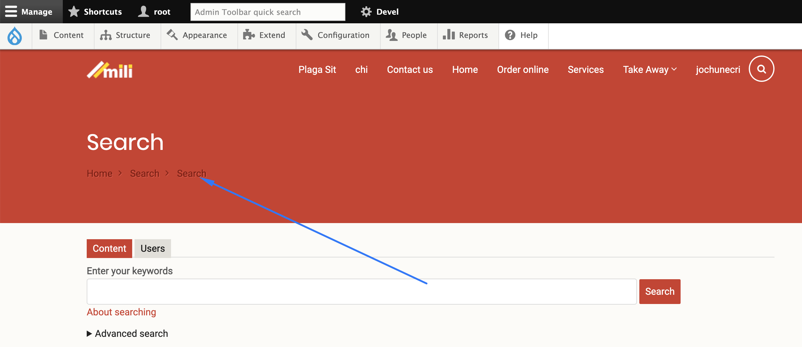Image resolution: width=802 pixels, height=347 pixels.
Task: Open the Help question-mark menu
Action: click(x=521, y=35)
